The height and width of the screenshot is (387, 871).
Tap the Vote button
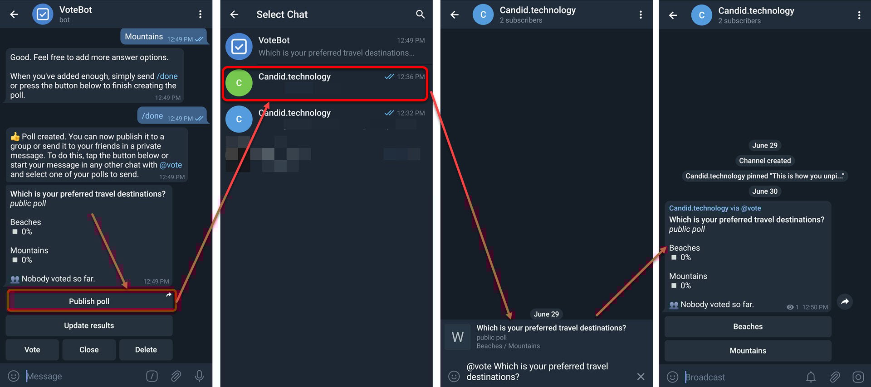pos(32,349)
